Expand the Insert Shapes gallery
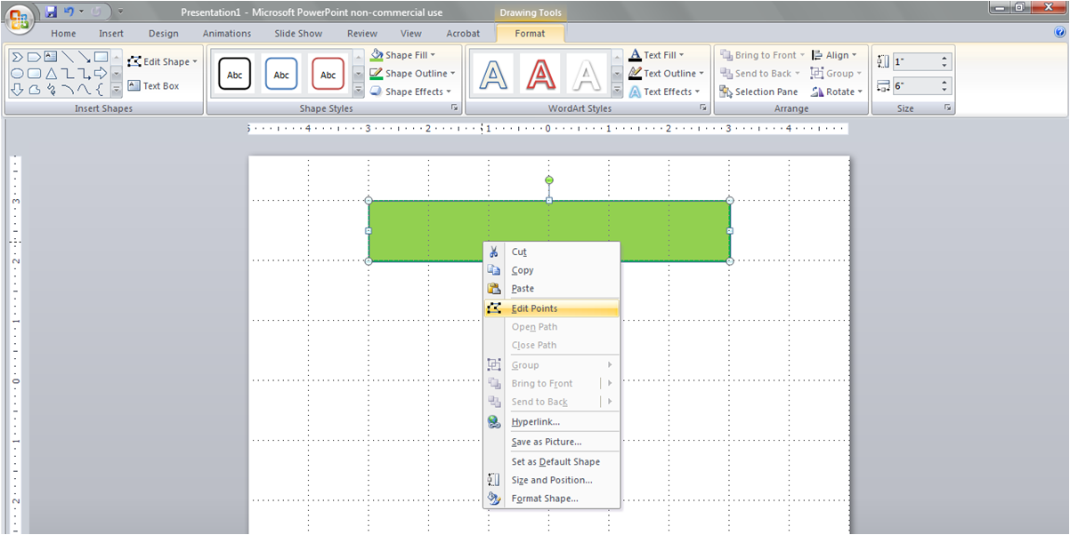This screenshot has width=1070, height=535. [117, 90]
